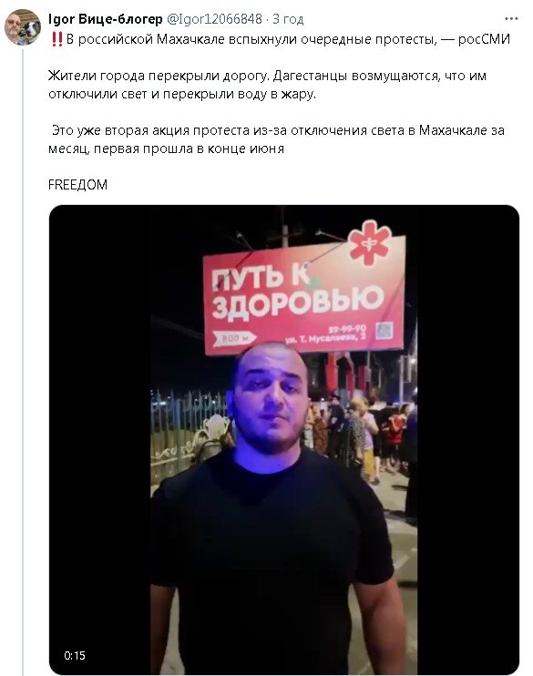Click the red double exclamation emoji
The width and height of the screenshot is (533, 676).
(56, 39)
